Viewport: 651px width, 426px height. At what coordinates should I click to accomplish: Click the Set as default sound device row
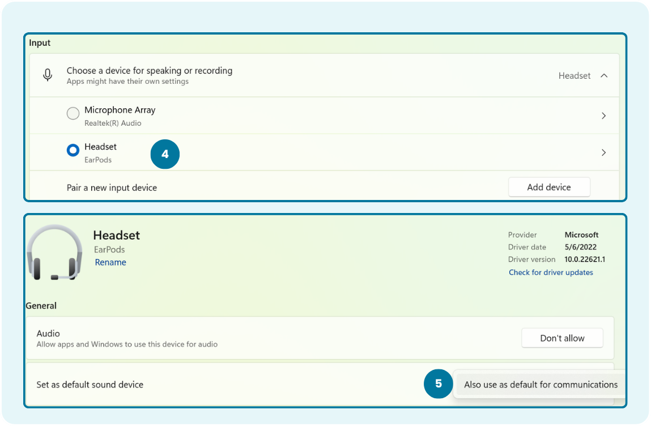pos(90,385)
